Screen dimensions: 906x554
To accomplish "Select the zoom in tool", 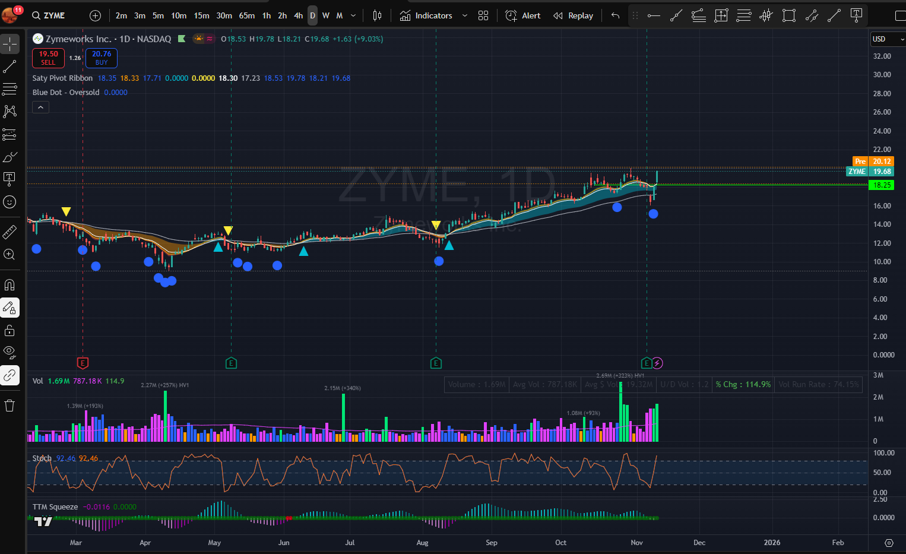I will [x=10, y=254].
